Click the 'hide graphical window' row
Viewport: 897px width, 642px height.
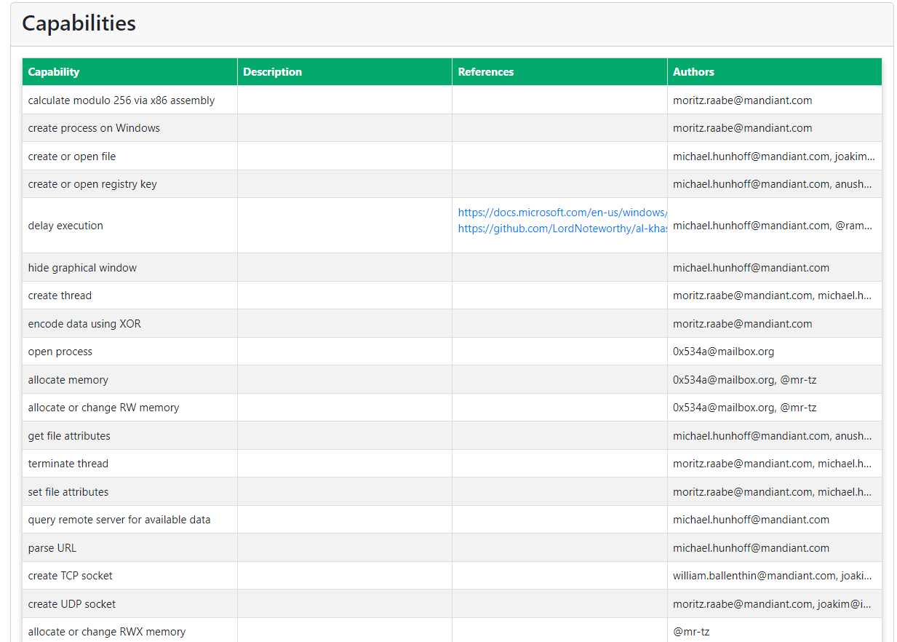point(82,268)
